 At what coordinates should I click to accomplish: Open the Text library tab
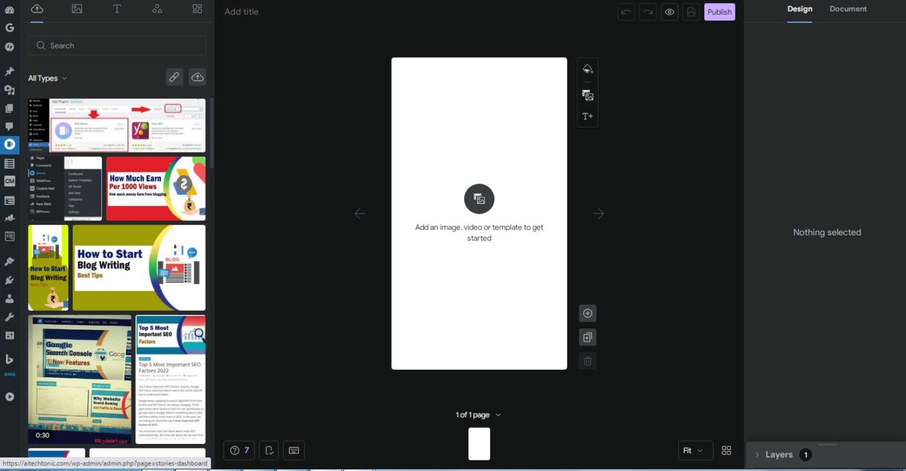click(117, 9)
